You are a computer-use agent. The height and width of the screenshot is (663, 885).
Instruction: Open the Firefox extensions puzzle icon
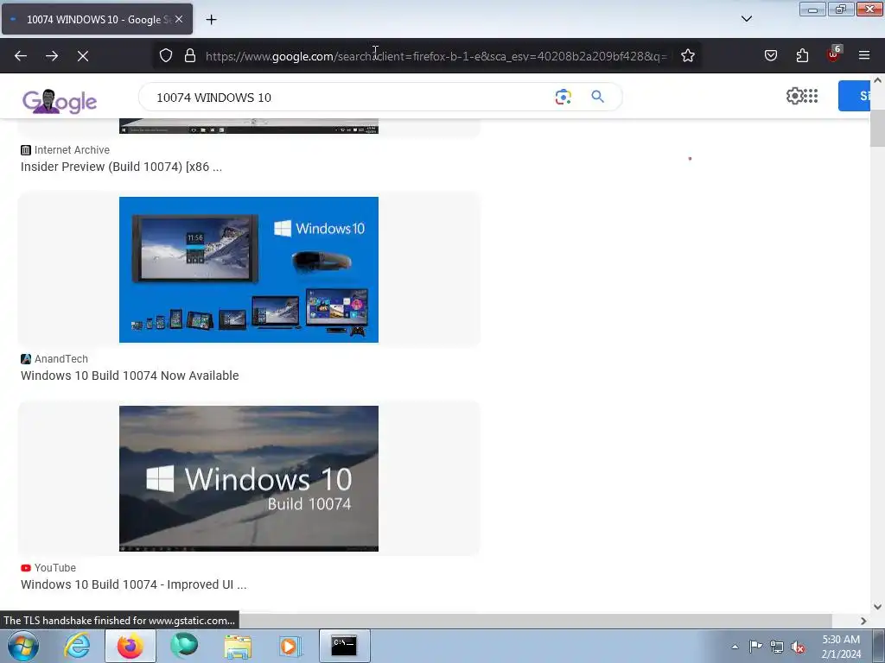point(802,56)
